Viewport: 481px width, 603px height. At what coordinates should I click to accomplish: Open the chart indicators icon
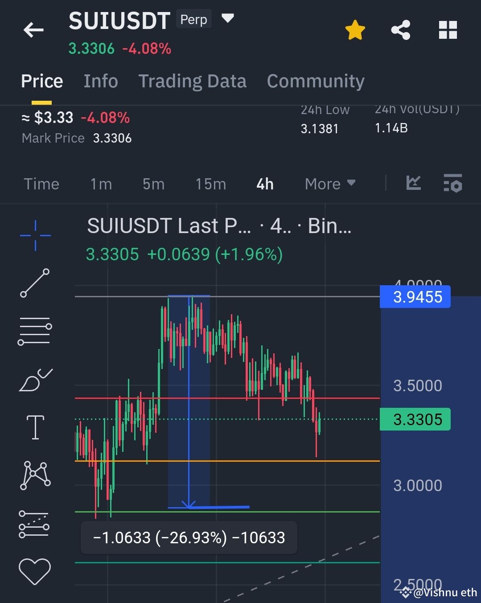click(x=413, y=183)
